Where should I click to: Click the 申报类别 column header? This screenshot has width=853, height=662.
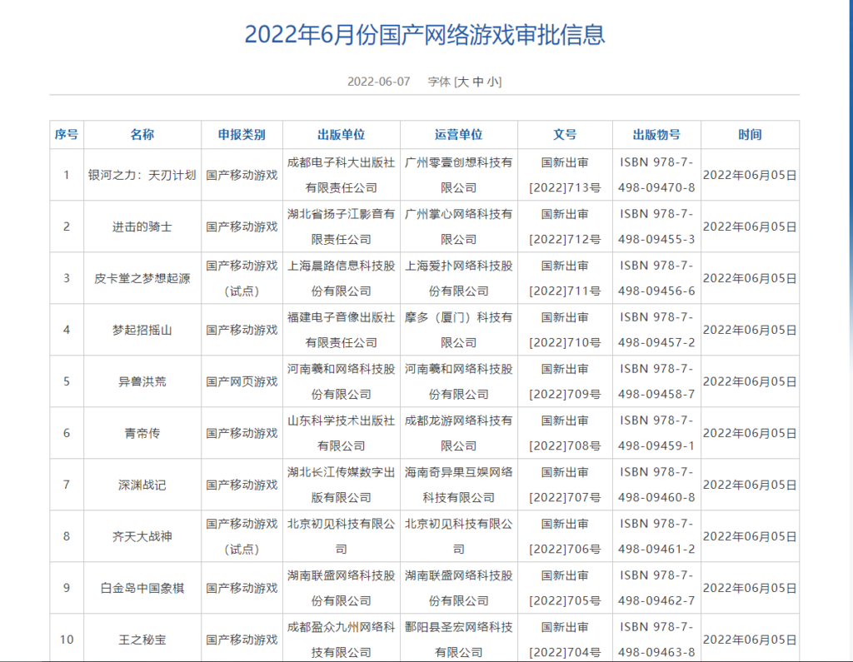point(242,135)
